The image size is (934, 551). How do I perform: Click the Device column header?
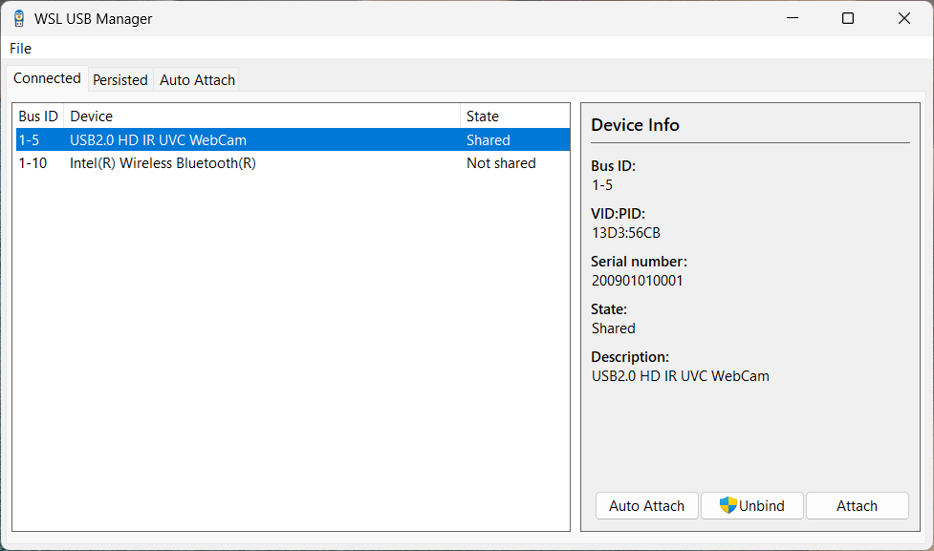tap(91, 117)
